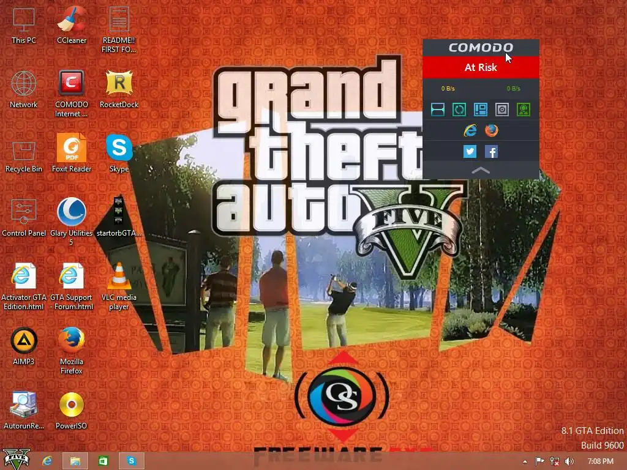Open Internet Explorer from taskbar

pos(47,461)
